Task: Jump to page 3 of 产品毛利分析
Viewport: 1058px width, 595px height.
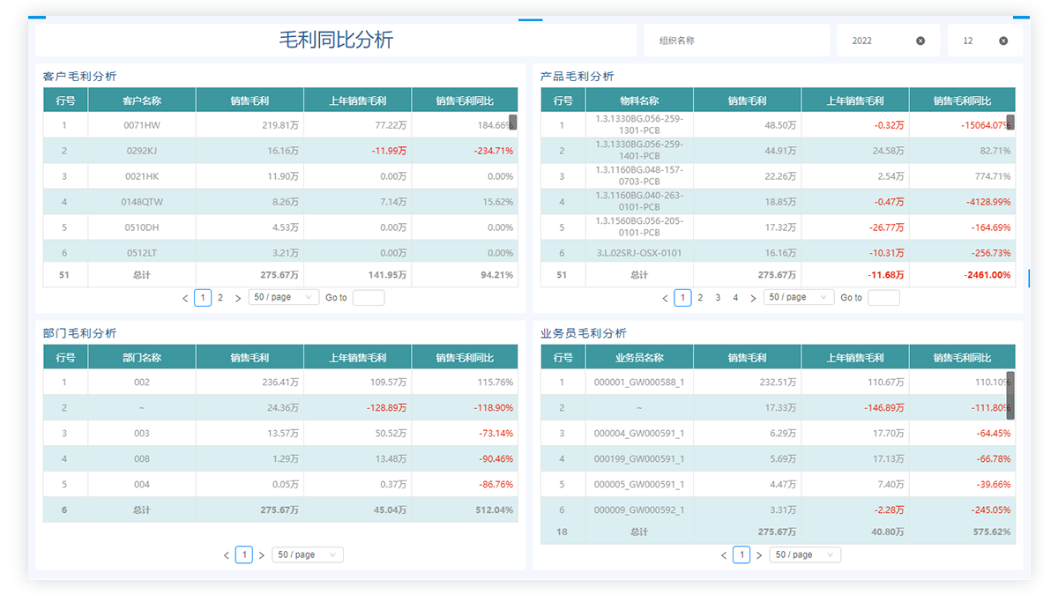Action: click(718, 298)
